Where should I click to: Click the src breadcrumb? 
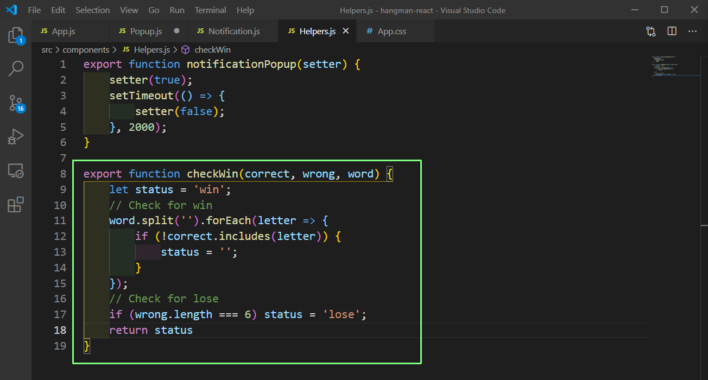47,49
